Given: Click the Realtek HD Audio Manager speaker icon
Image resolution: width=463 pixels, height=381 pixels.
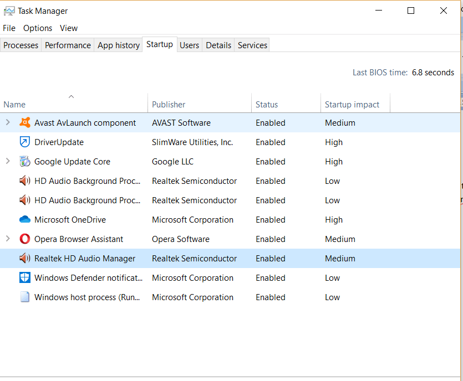Looking at the screenshot, I should [x=25, y=258].
